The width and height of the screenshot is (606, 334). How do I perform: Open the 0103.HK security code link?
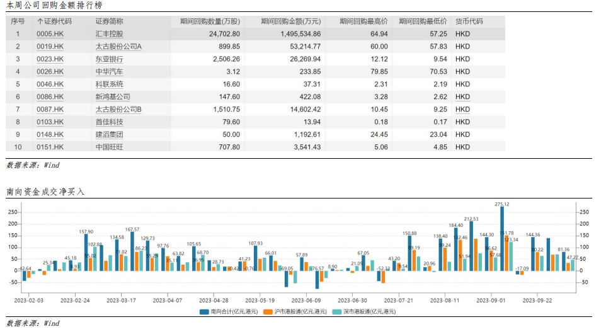[x=50, y=122]
